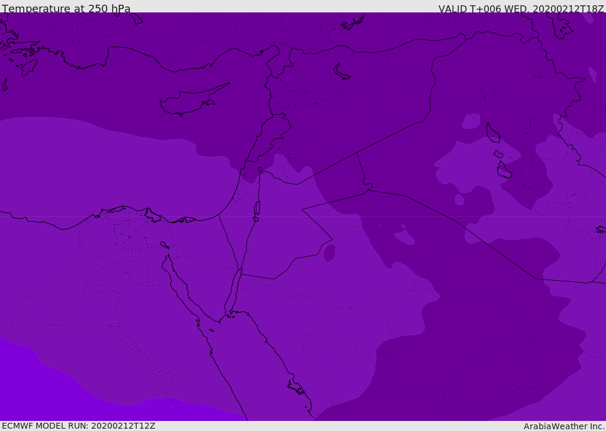The width and height of the screenshot is (606, 431).
Task: Click the VALID T+006 timestamp text
Action: [x=521, y=9]
